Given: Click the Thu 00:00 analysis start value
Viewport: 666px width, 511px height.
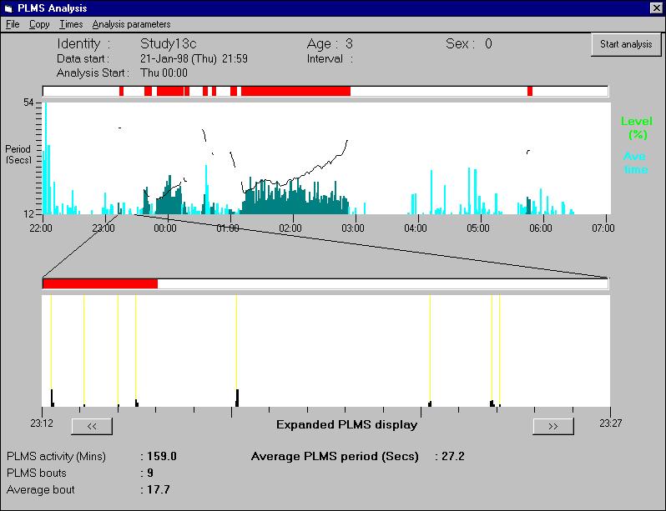Looking at the screenshot, I should tap(164, 73).
